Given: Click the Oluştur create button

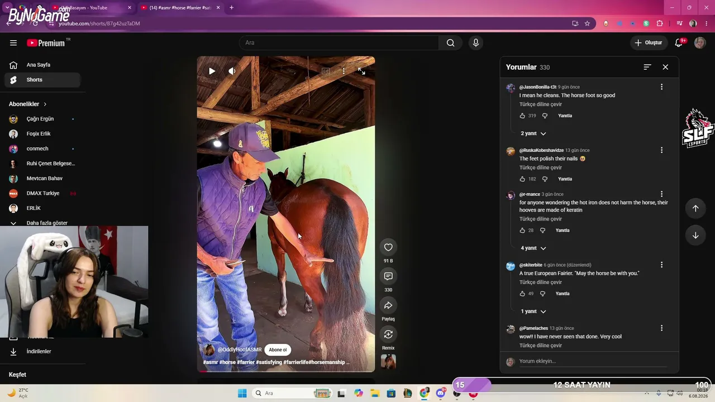Looking at the screenshot, I should pyautogui.click(x=649, y=43).
